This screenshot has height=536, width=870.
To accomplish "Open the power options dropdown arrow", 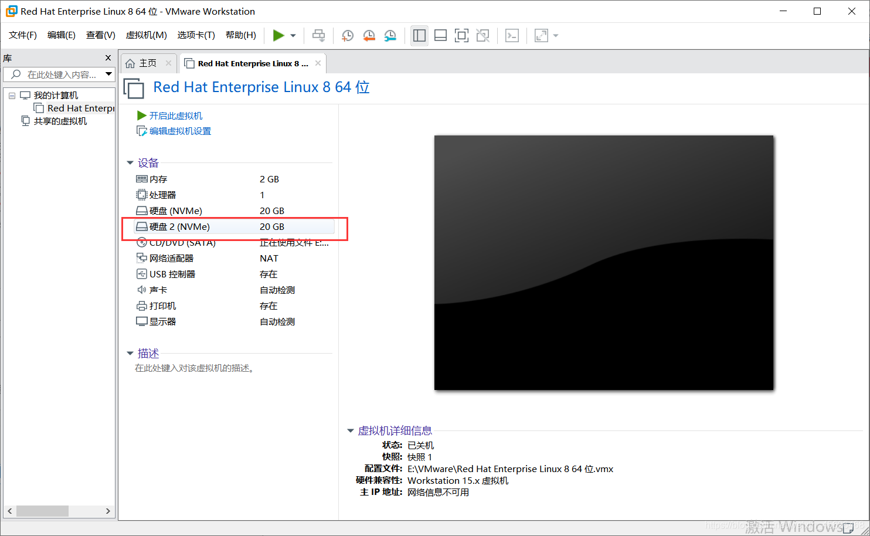I will coord(293,36).
